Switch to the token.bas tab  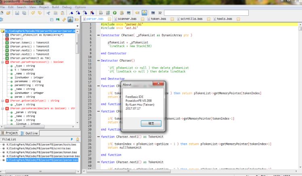[159, 19]
